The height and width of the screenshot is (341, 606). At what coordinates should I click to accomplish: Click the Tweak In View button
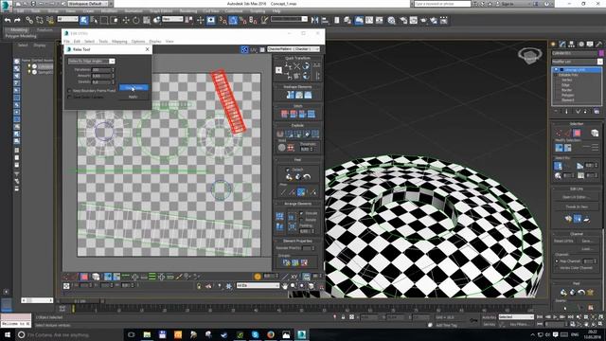tap(577, 206)
